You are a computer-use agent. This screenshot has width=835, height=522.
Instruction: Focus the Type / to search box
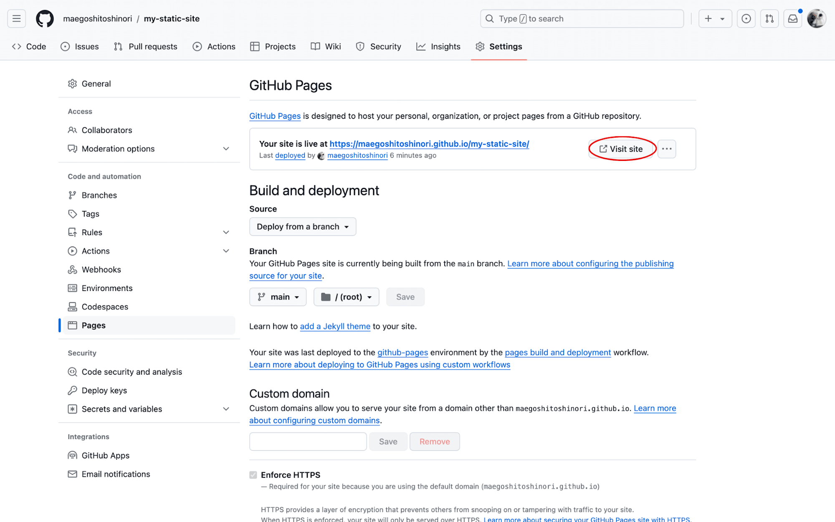tap(582, 19)
